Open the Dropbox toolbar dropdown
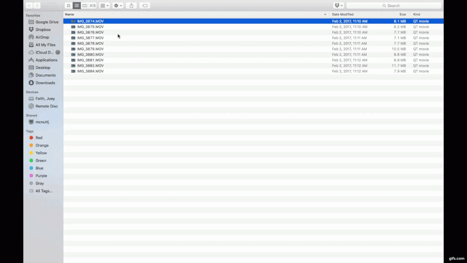Screen dimensions: 467x263 pyautogui.click(x=338, y=5)
